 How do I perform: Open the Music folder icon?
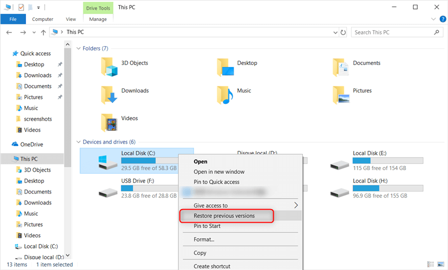225,94
